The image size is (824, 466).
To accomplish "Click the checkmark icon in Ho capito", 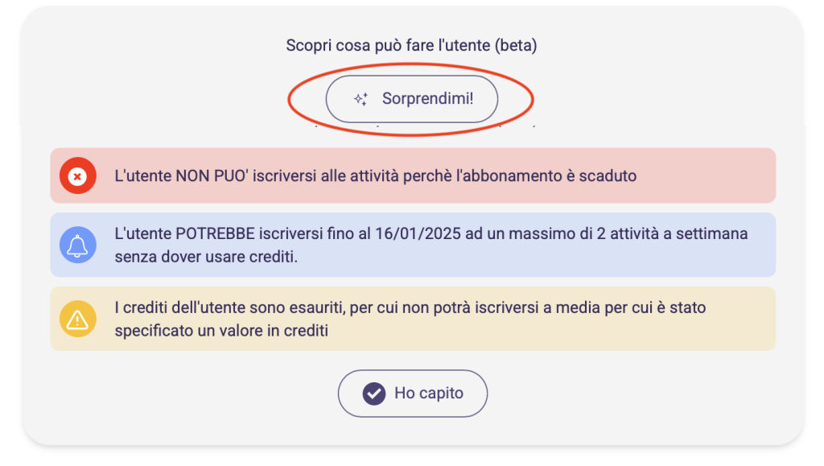I will click(373, 394).
